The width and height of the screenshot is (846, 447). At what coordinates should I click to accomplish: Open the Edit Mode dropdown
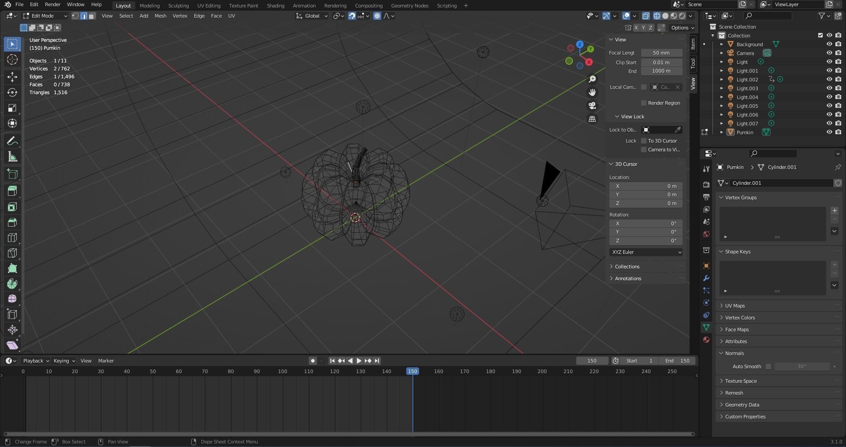tap(45, 16)
